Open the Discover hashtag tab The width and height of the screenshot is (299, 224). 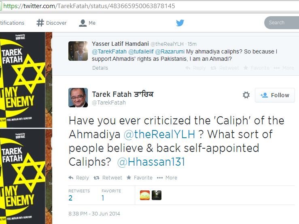point(51,23)
